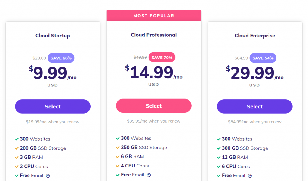308x181 pixels.
Task: Click the $14.99/mo price
Action: point(154,72)
